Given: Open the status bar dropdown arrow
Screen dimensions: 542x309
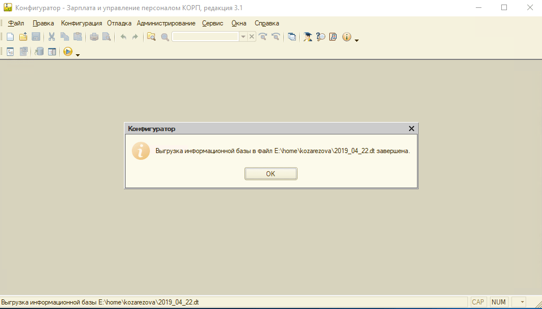Looking at the screenshot, I should point(522,302).
